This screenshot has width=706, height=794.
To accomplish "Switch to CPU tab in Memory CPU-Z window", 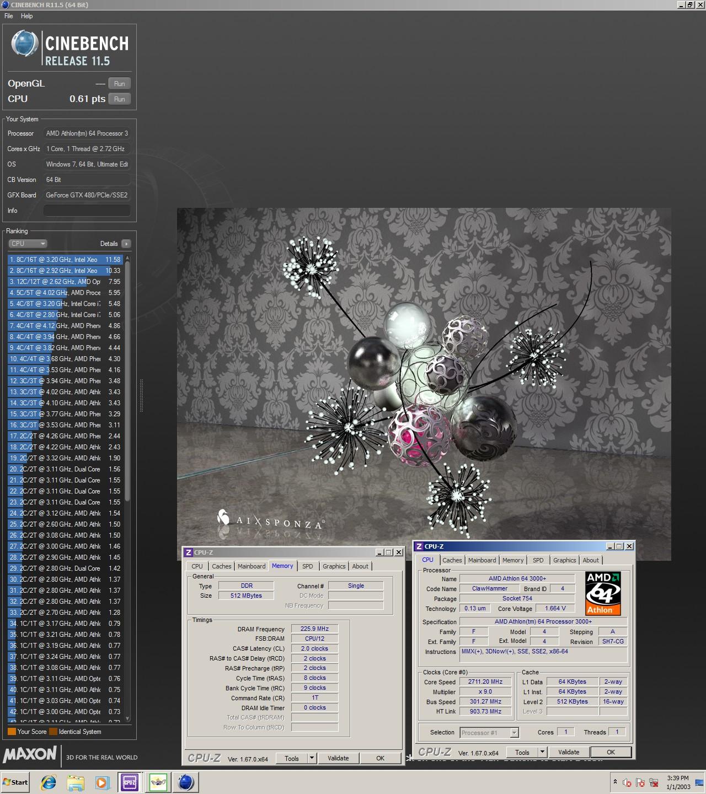I will (197, 566).
